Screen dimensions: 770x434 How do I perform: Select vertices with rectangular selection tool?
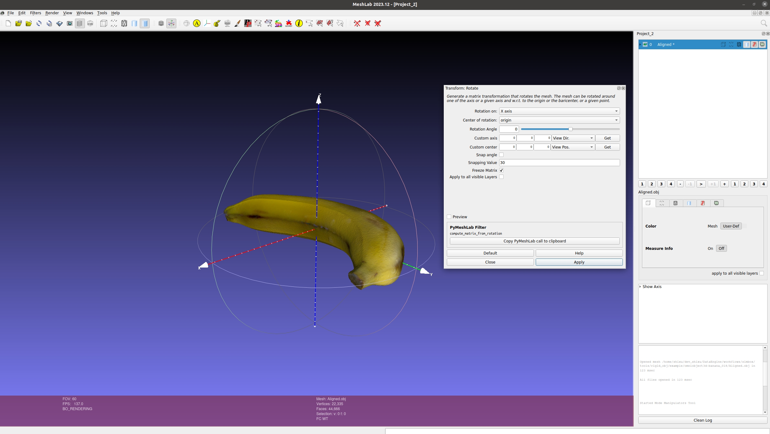309,23
